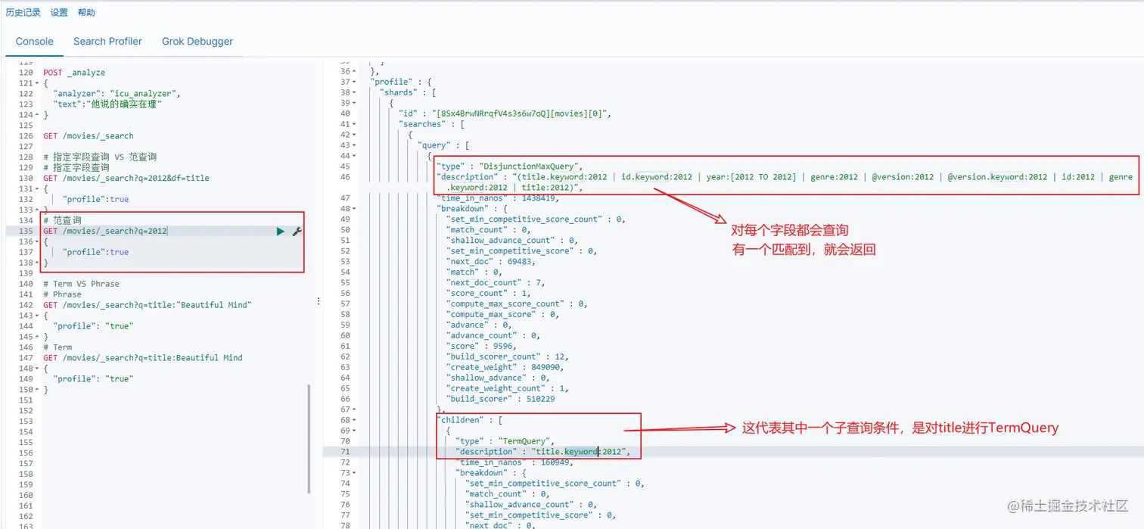The width and height of the screenshot is (1144, 529).
Task: Click "build_scorer" : 510229 line
Action: click(x=500, y=399)
